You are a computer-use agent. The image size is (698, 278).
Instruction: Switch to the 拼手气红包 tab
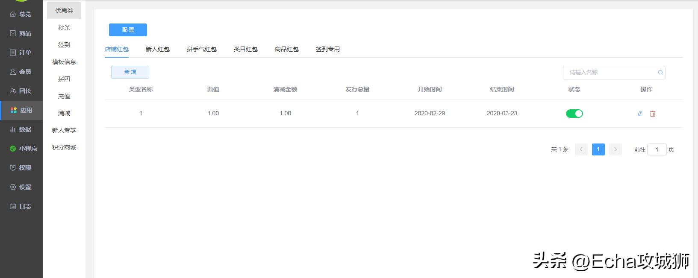click(201, 49)
